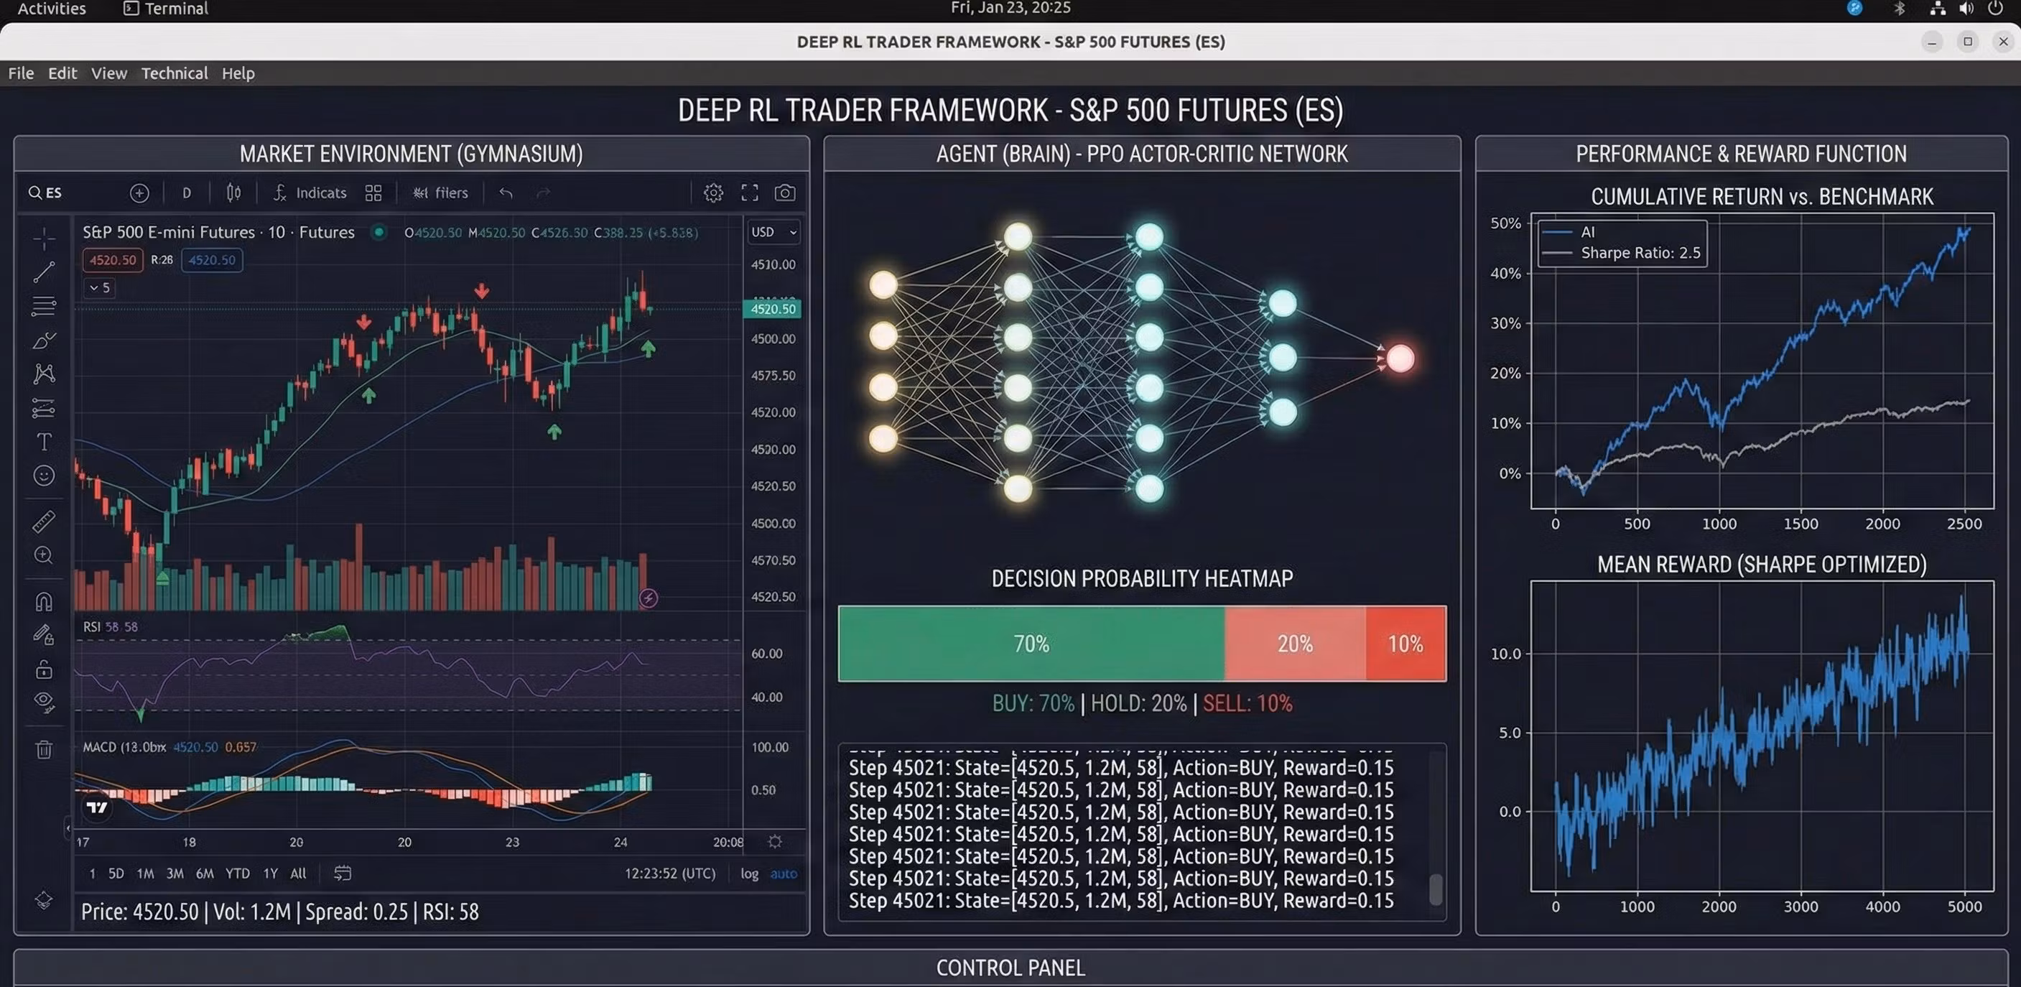This screenshot has height=987, width=2021.
Task: Click the log output scrollbar thumb
Action: pos(1435,890)
